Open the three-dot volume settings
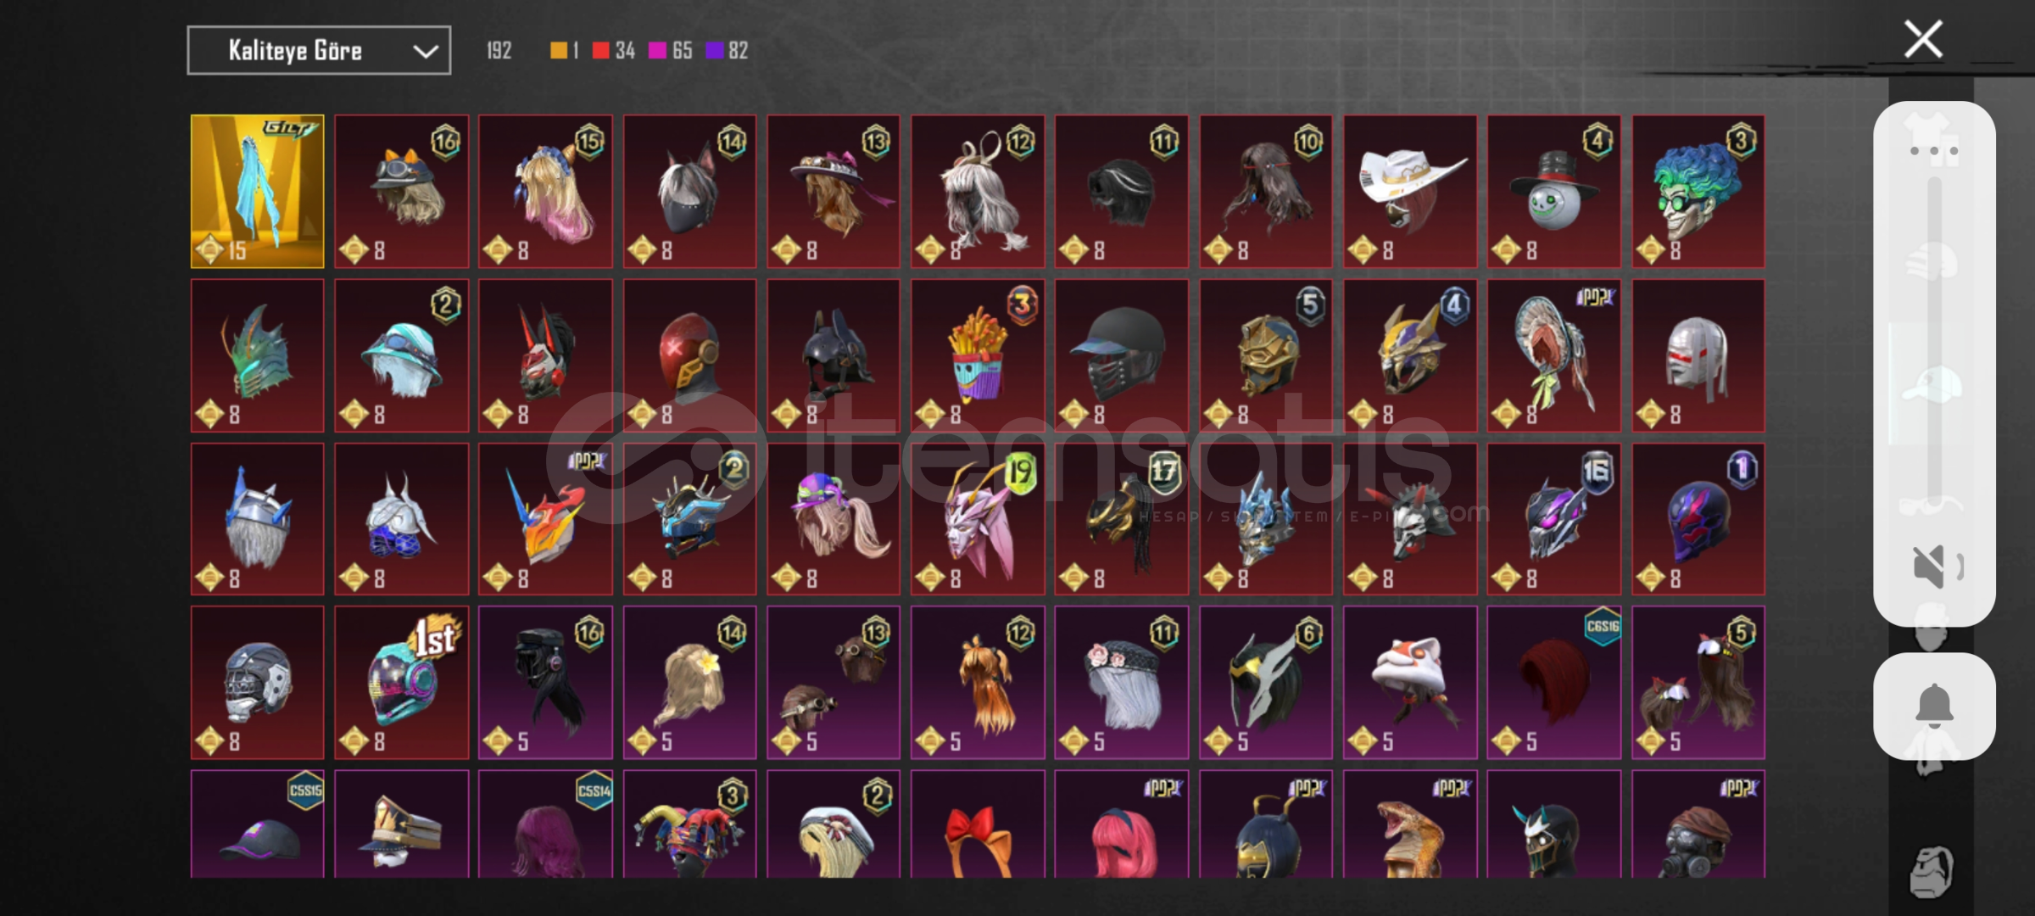The width and height of the screenshot is (2035, 916). pos(1934,151)
